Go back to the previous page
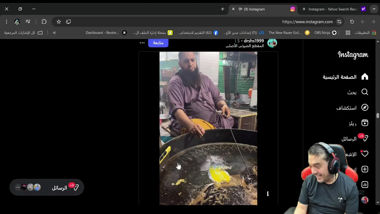 363,22
